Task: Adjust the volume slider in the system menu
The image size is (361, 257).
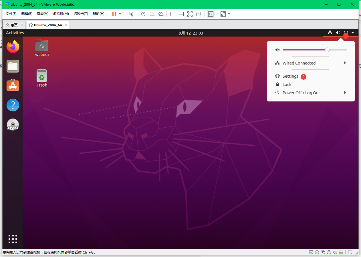Action: coord(315,50)
